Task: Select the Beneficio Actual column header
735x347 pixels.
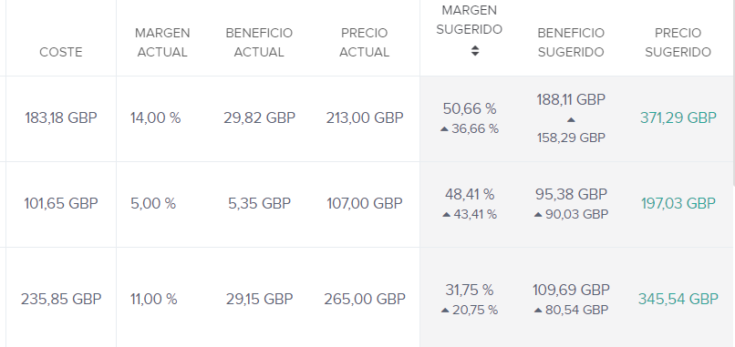Action: tap(259, 43)
